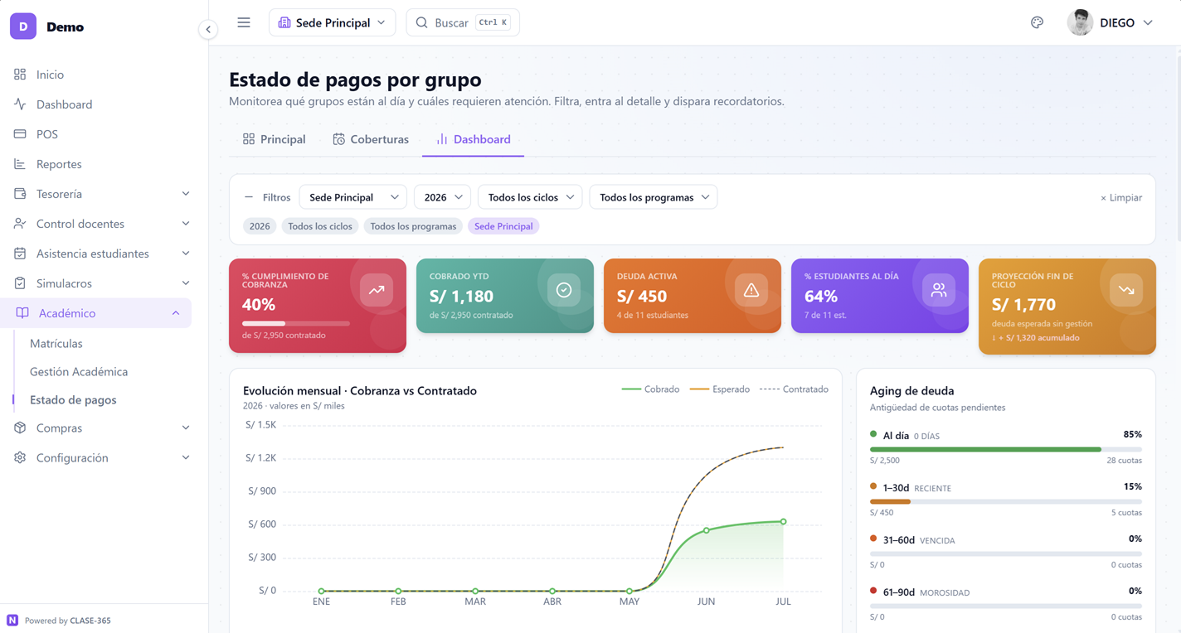Go to Matrículas in the sidebar
This screenshot has width=1186, height=633.
[56, 343]
